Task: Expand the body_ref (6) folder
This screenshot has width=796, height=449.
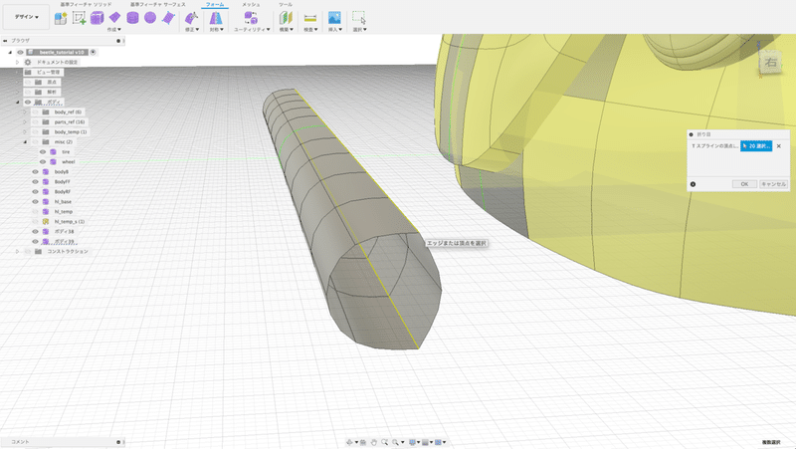Action: 25,112
